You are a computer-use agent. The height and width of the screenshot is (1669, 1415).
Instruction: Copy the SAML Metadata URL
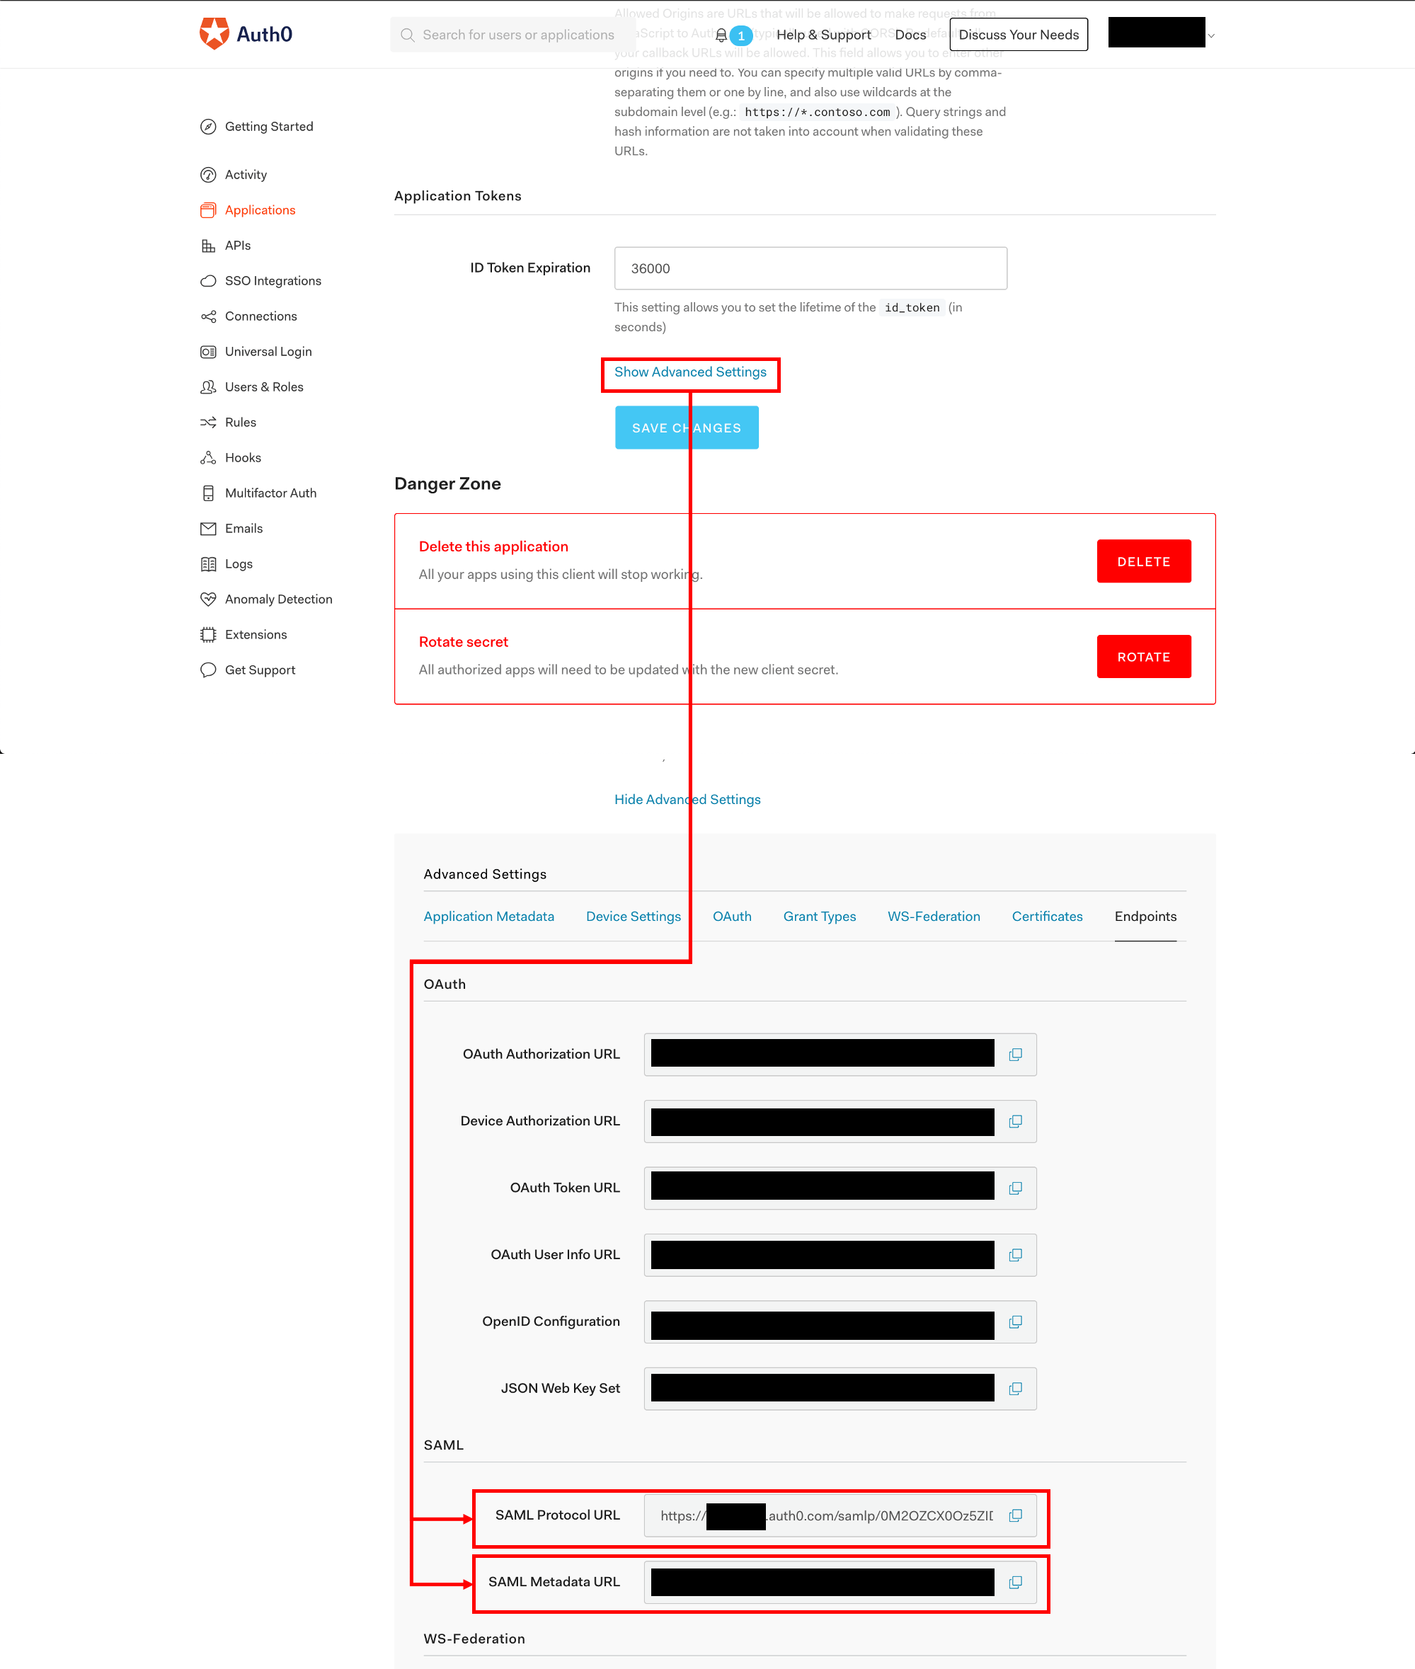[1016, 1581]
